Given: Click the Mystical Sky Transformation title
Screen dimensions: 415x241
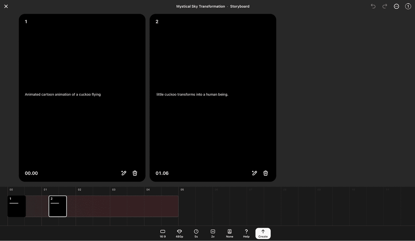Looking at the screenshot, I should [x=201, y=6].
